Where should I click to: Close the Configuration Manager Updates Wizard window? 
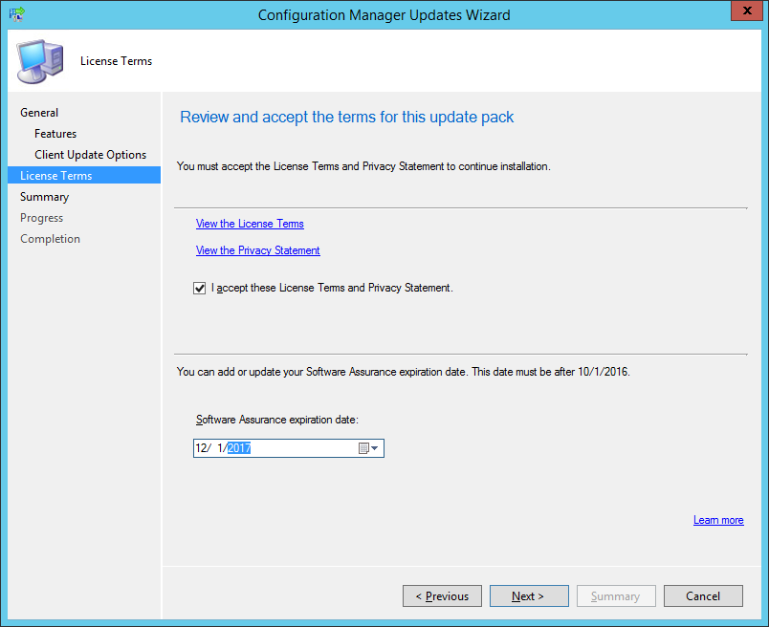tap(747, 11)
